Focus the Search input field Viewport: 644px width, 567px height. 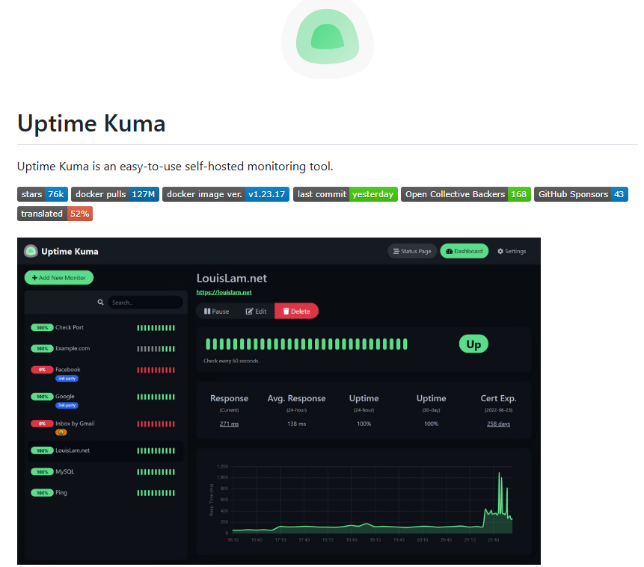(145, 303)
